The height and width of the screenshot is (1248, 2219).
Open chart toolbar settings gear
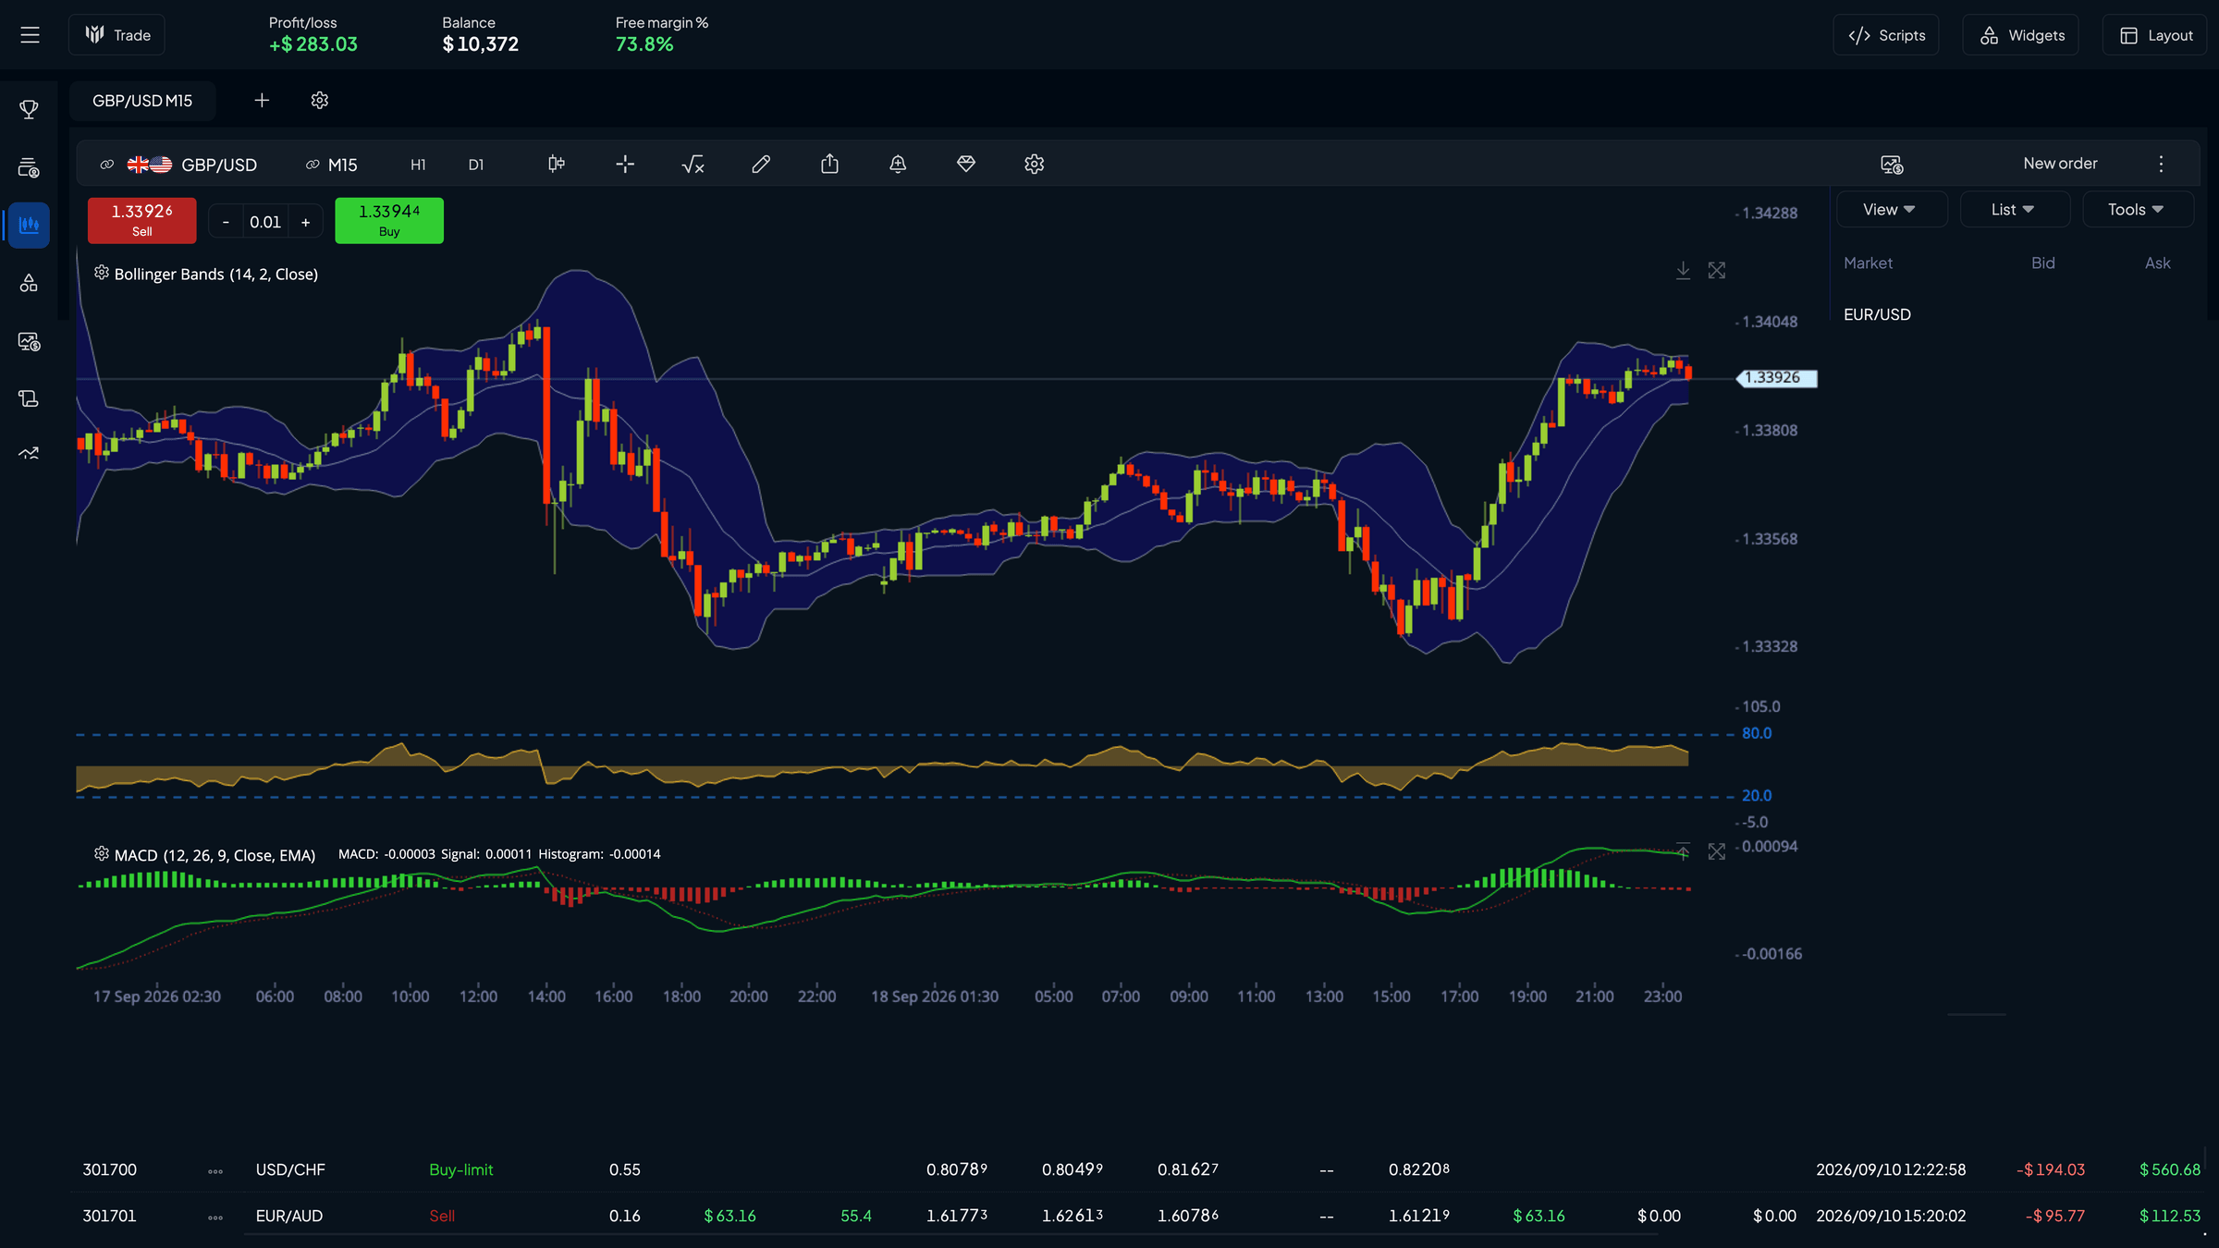coord(1035,164)
